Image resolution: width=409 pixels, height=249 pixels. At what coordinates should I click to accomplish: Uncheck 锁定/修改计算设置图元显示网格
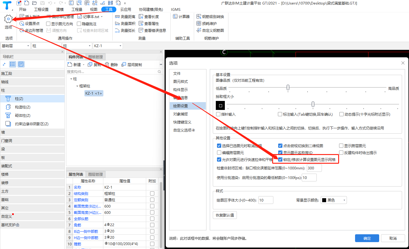(280, 159)
